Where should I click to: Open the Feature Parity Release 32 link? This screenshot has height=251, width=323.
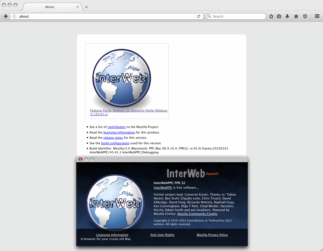point(129,112)
